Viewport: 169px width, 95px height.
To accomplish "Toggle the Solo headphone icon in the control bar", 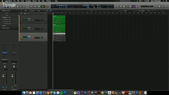I will point(124,6).
